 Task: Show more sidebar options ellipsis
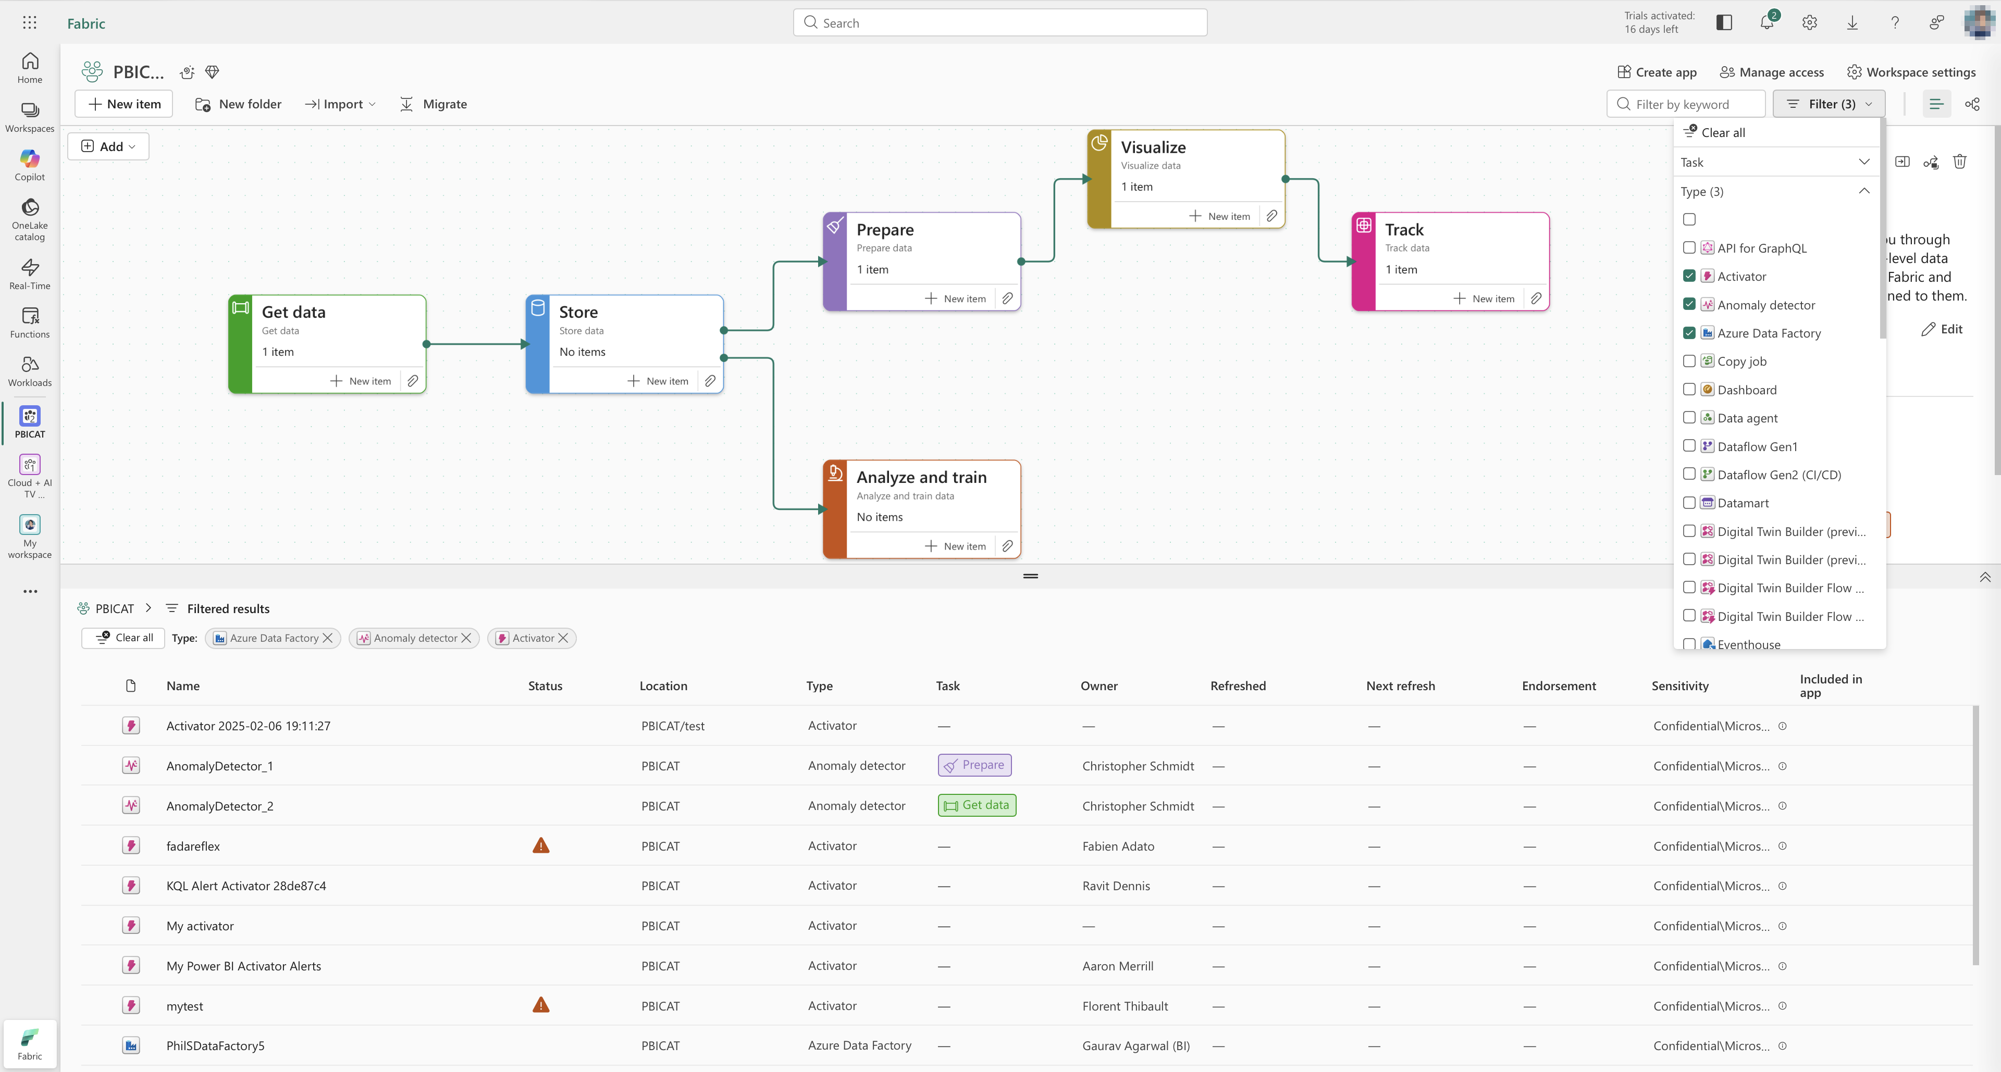point(30,592)
